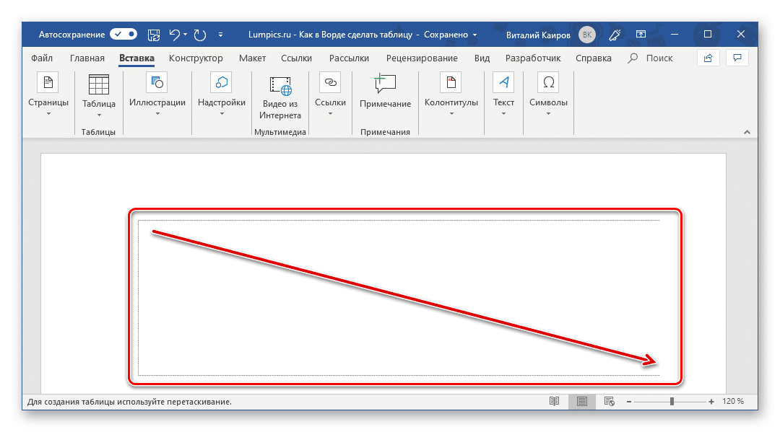
Task: Click the Undo arrow icon
Action: [174, 35]
